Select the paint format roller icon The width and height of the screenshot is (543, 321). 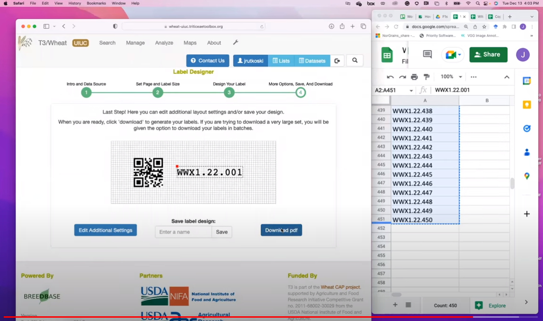click(x=426, y=77)
